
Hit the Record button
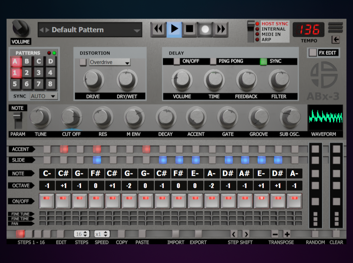205,29
